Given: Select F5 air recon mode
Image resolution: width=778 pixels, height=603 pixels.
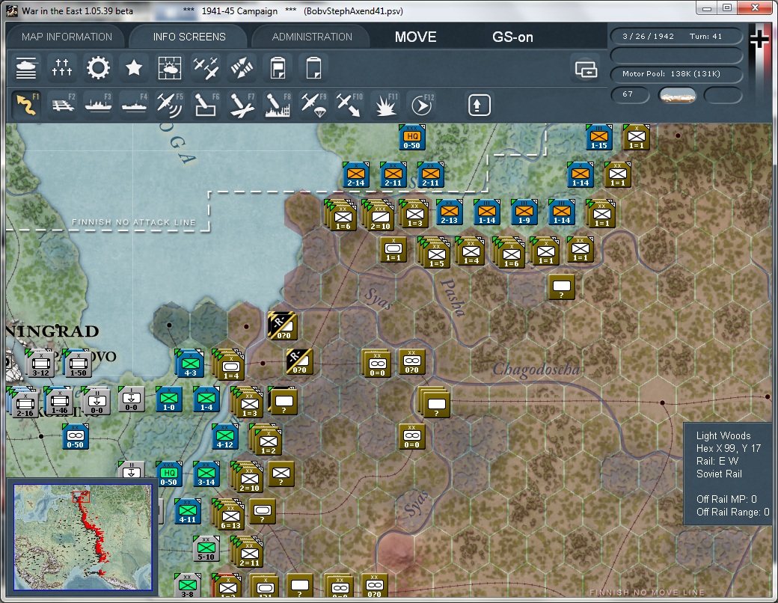Looking at the screenshot, I should pos(170,104).
